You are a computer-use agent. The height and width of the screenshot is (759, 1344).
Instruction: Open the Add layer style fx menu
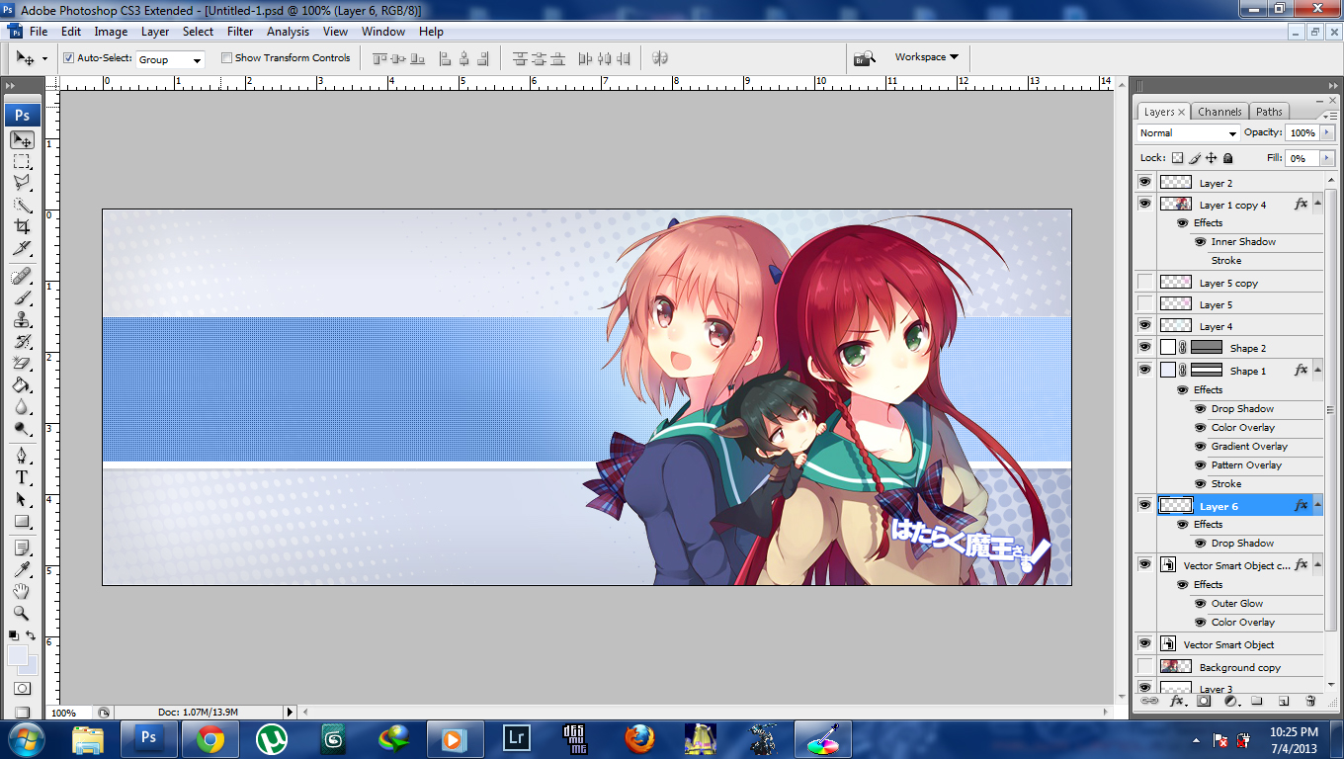[1177, 701]
